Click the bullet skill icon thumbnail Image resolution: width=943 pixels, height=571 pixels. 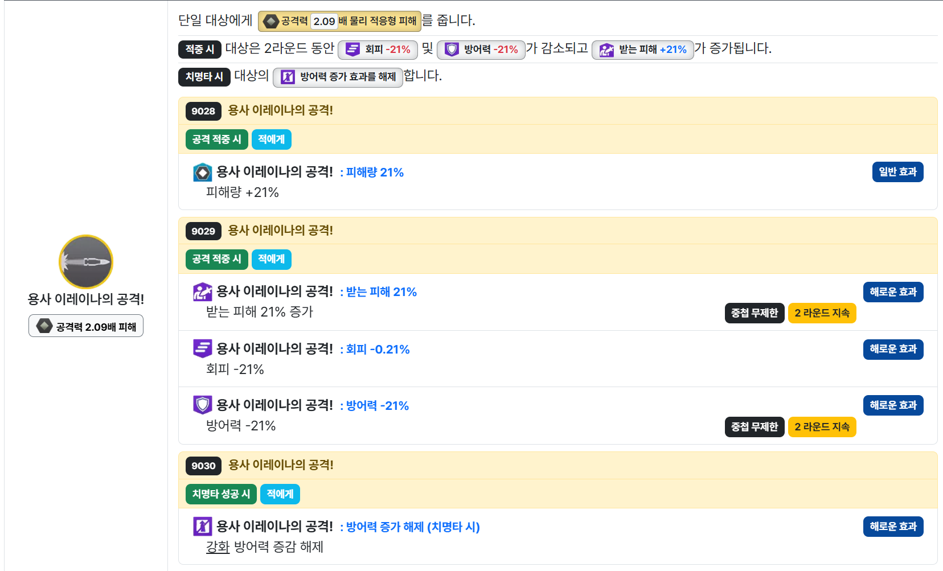click(x=86, y=262)
